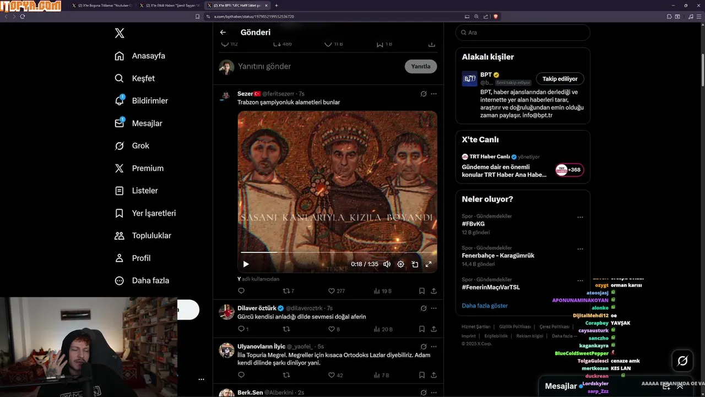Click the Yanıtla button
Image resolution: width=705 pixels, height=397 pixels.
[421, 66]
